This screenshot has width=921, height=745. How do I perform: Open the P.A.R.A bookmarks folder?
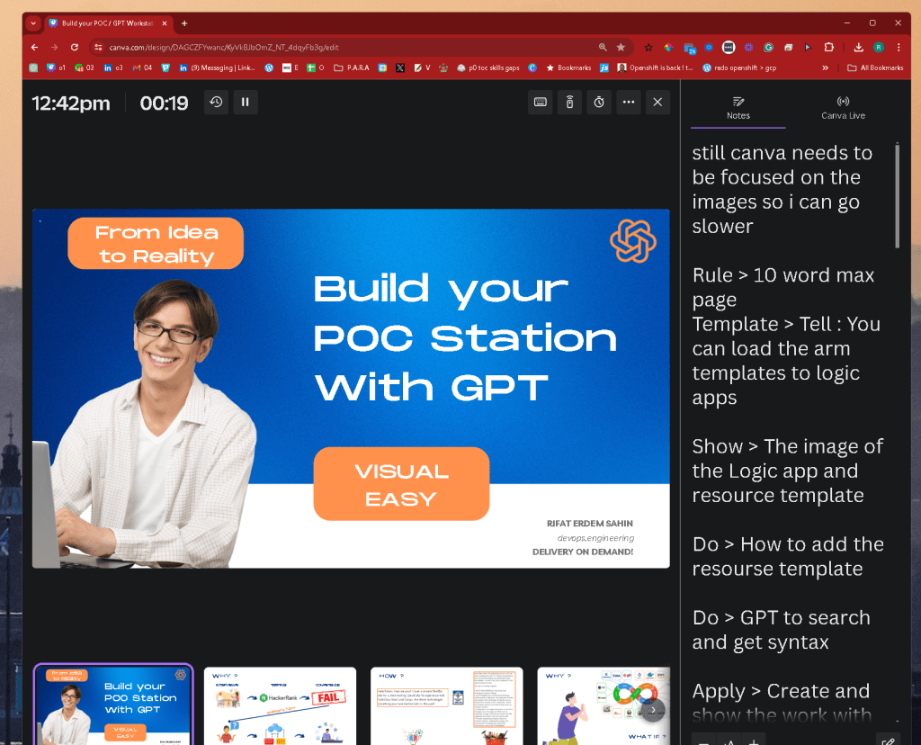click(x=352, y=67)
